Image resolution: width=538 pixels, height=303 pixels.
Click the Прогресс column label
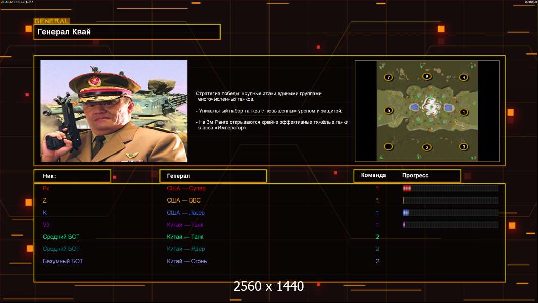(x=415, y=176)
